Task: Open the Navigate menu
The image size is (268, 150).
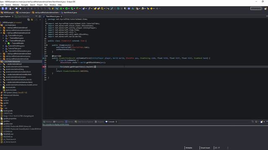Action: (25, 5)
